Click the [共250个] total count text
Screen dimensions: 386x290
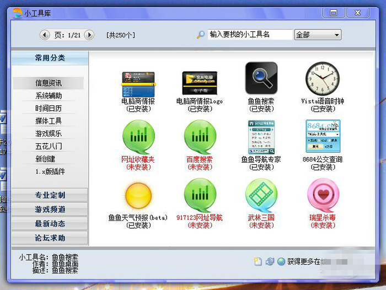point(121,35)
